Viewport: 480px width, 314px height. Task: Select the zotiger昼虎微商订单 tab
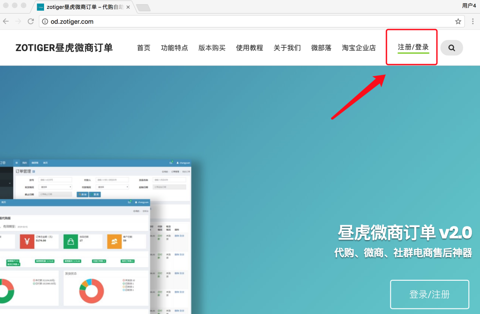pyautogui.click(x=82, y=7)
